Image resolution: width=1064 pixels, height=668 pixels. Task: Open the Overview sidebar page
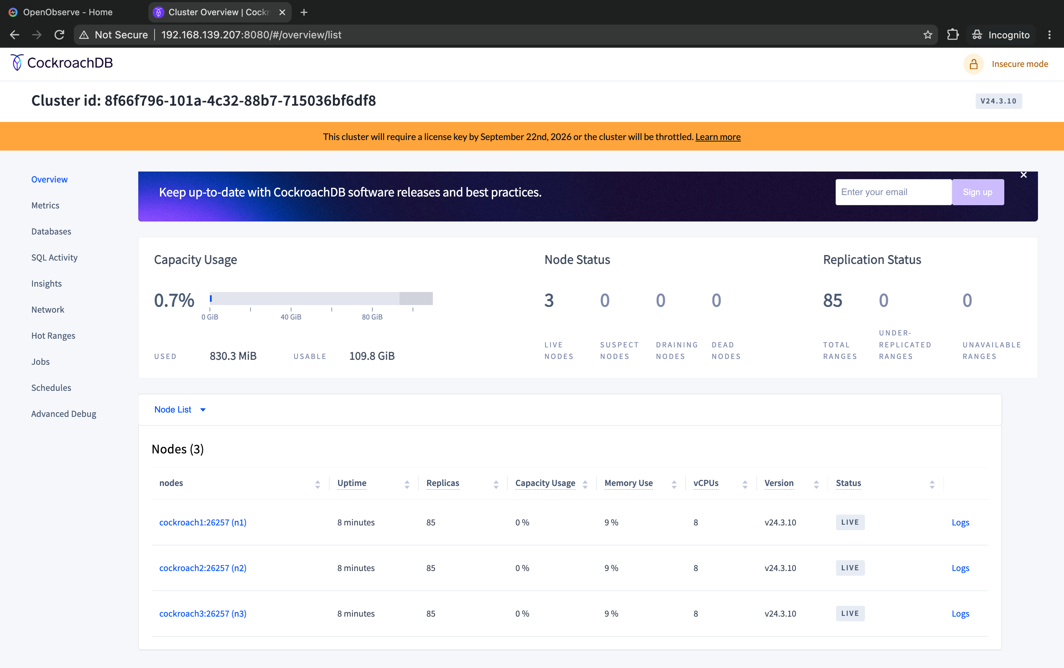(50, 179)
